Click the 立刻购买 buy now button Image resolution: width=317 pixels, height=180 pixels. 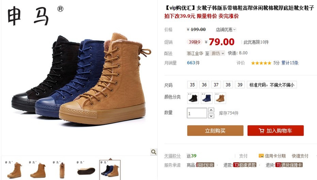(x=215, y=131)
